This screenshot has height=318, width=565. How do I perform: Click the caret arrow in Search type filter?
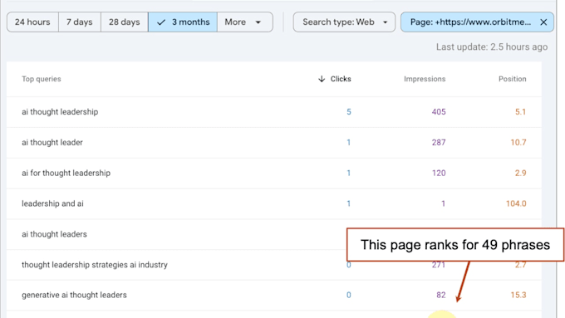(x=386, y=22)
